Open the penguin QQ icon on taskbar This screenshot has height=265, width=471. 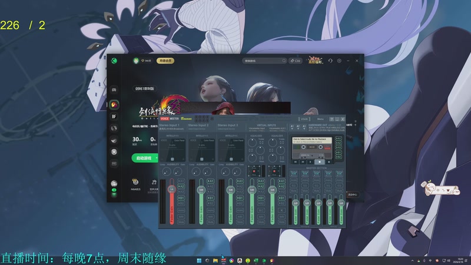240,260
